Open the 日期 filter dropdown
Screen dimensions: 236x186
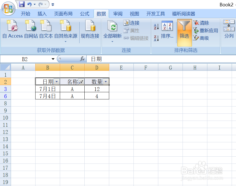pos(57,82)
